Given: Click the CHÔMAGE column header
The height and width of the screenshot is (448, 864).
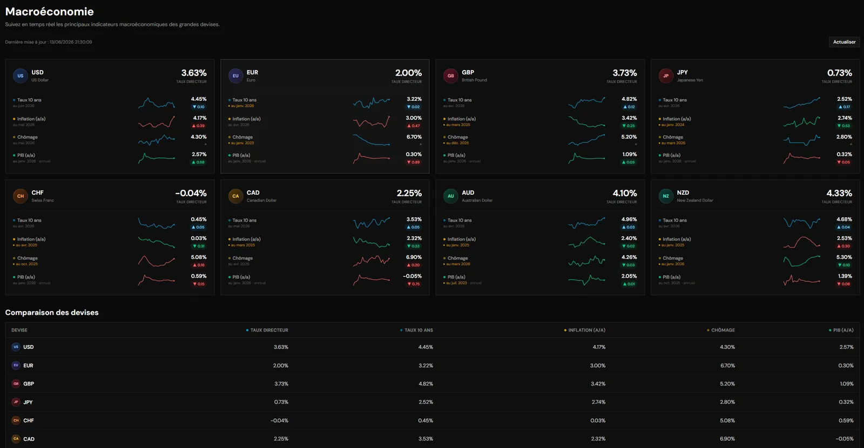Looking at the screenshot, I should pyautogui.click(x=721, y=330).
